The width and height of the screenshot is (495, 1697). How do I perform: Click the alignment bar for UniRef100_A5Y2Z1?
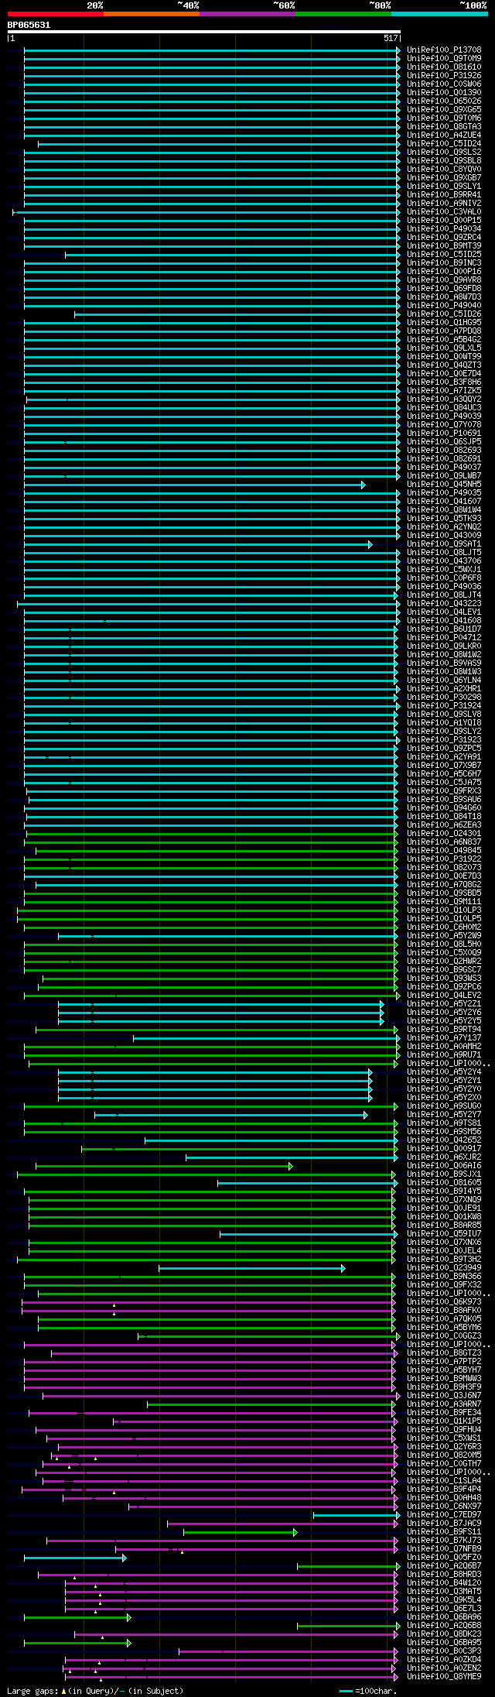click(220, 1004)
